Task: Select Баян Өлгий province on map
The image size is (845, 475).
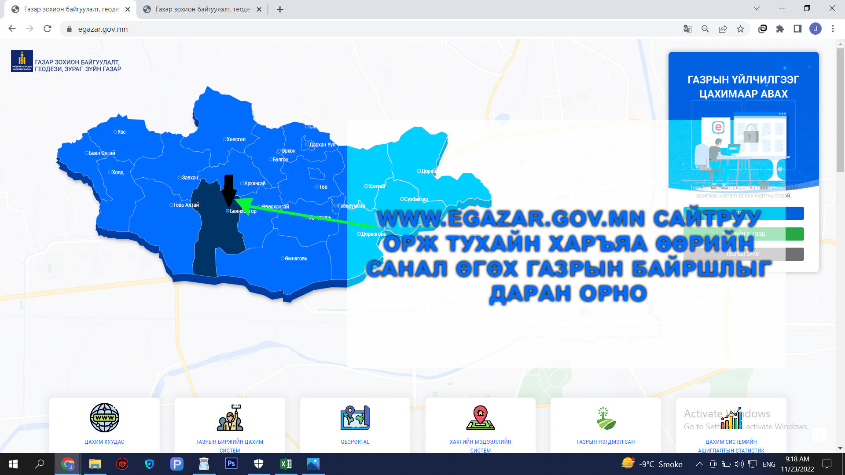Action: point(100,153)
